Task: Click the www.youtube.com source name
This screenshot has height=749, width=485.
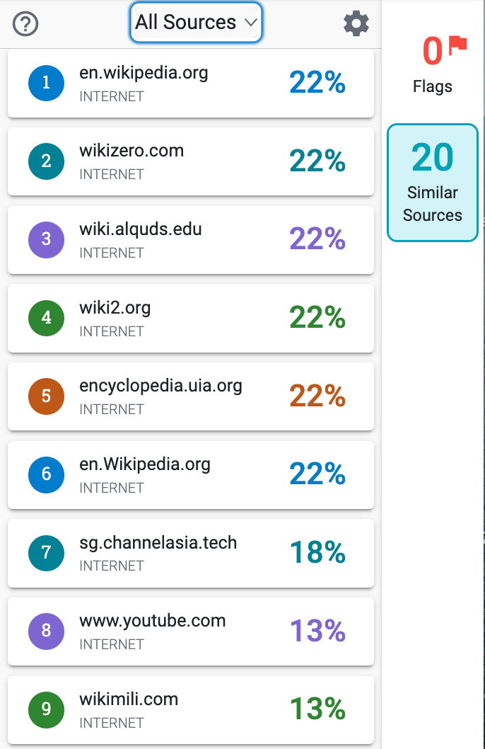Action: tap(152, 620)
